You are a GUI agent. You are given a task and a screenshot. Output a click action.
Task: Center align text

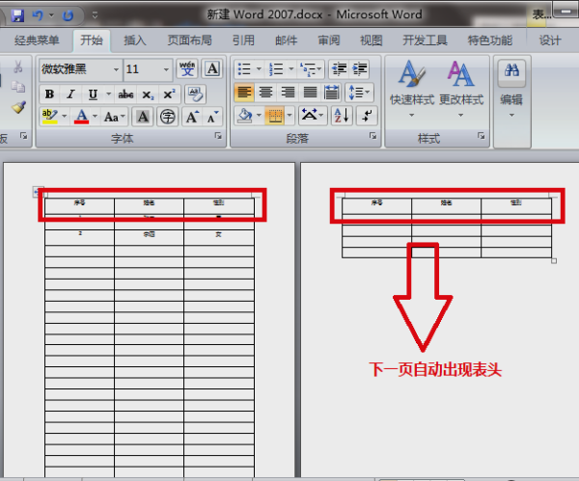265,93
